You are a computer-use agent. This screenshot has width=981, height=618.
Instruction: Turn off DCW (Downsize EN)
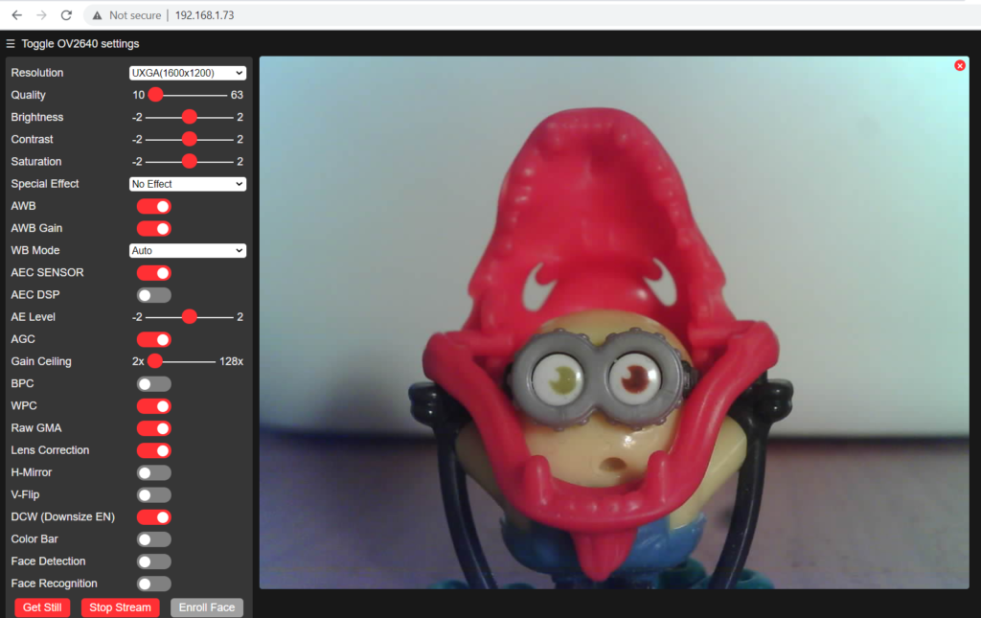pyautogui.click(x=154, y=517)
